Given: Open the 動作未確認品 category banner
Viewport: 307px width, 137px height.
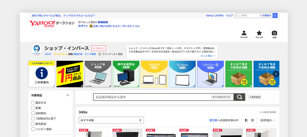Looking at the screenshot, I should 126,74.
